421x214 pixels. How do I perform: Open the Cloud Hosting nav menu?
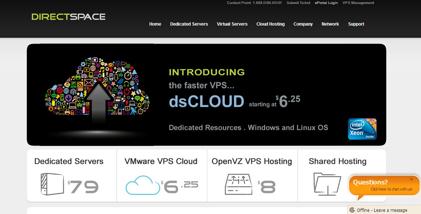click(270, 24)
